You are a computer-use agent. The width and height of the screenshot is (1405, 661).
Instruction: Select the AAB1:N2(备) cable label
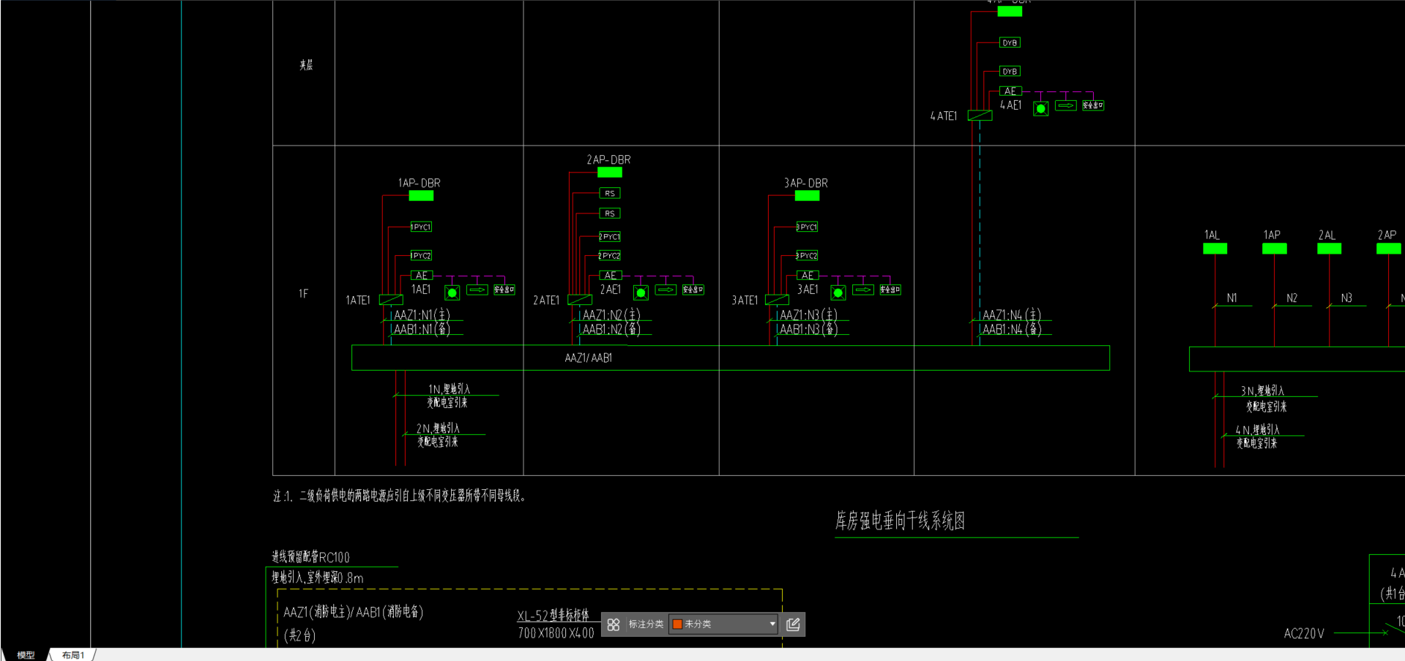[611, 330]
